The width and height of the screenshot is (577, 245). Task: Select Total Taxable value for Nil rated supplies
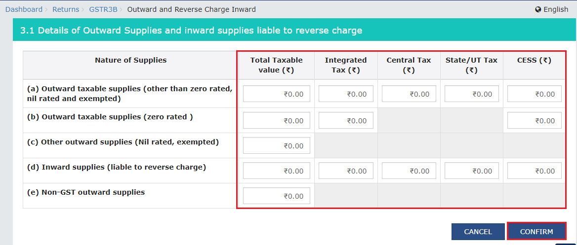[x=276, y=145]
